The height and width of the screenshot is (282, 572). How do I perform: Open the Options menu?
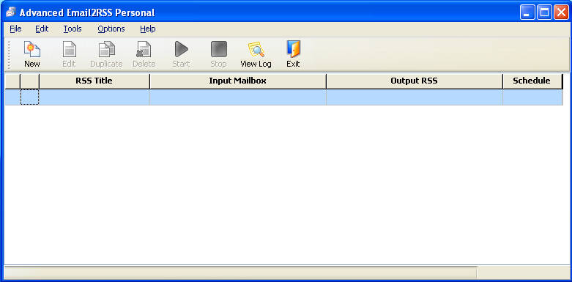coord(111,29)
